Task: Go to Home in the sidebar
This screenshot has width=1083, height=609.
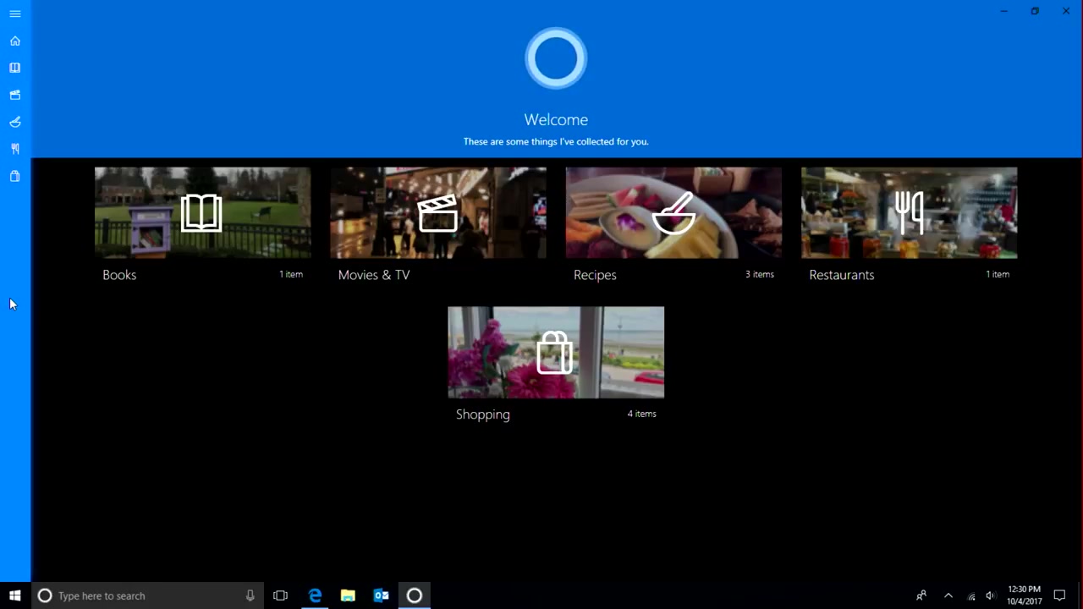Action: [x=15, y=41]
